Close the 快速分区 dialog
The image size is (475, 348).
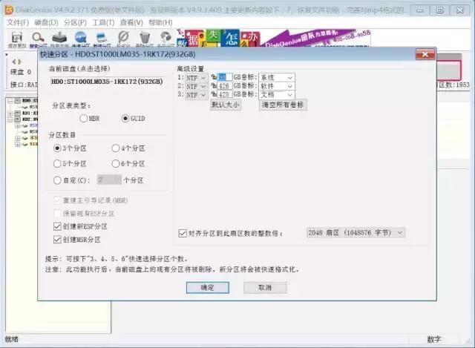pos(425,54)
